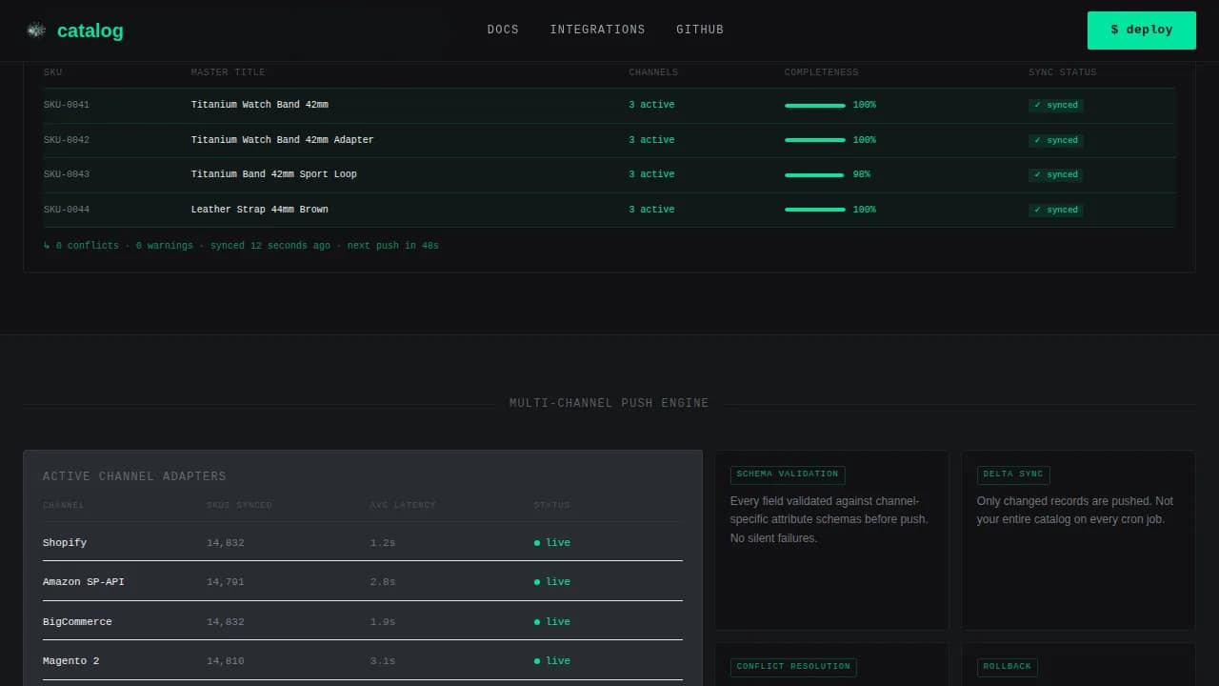Select the BigCommerce channel row
This screenshot has height=686, width=1219.
(363, 621)
